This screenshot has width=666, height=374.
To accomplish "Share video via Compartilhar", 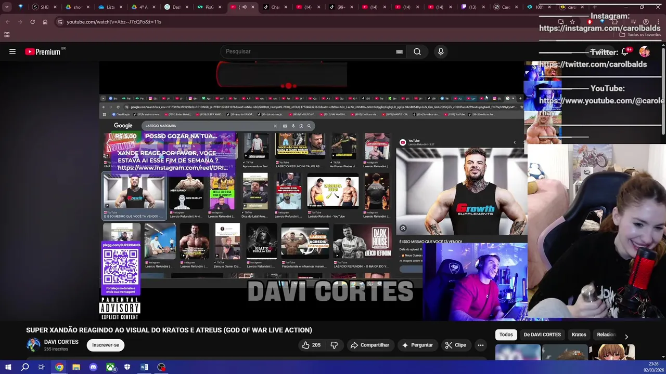I will tap(370, 345).
